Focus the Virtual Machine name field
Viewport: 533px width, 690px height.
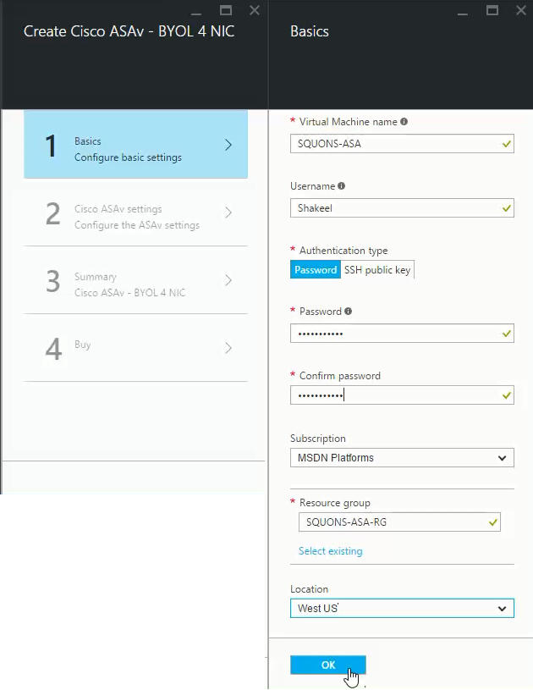pos(402,143)
